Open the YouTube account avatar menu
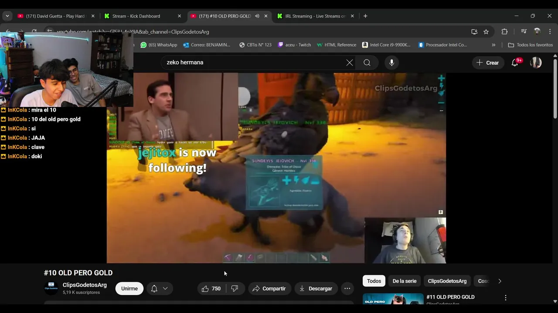 (536, 63)
